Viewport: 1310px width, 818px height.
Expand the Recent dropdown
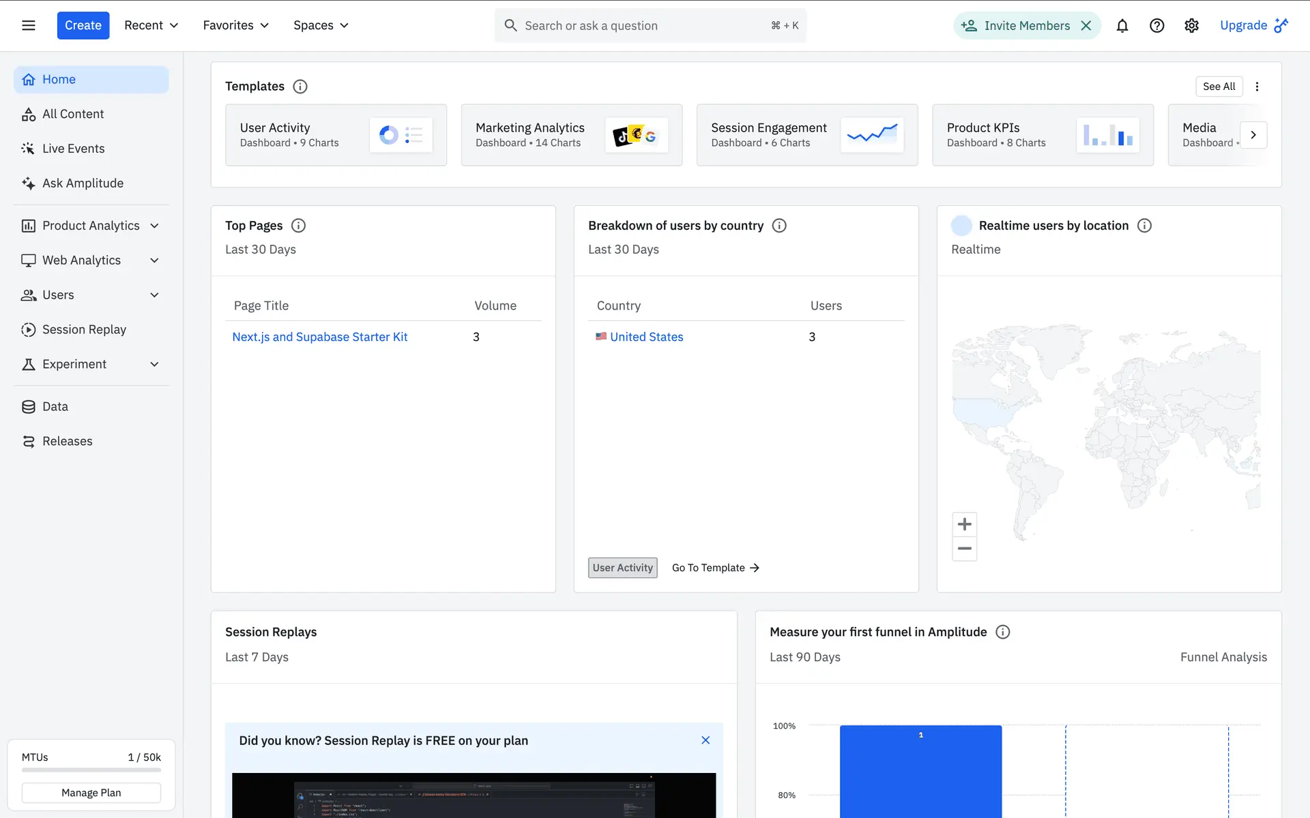click(x=151, y=25)
